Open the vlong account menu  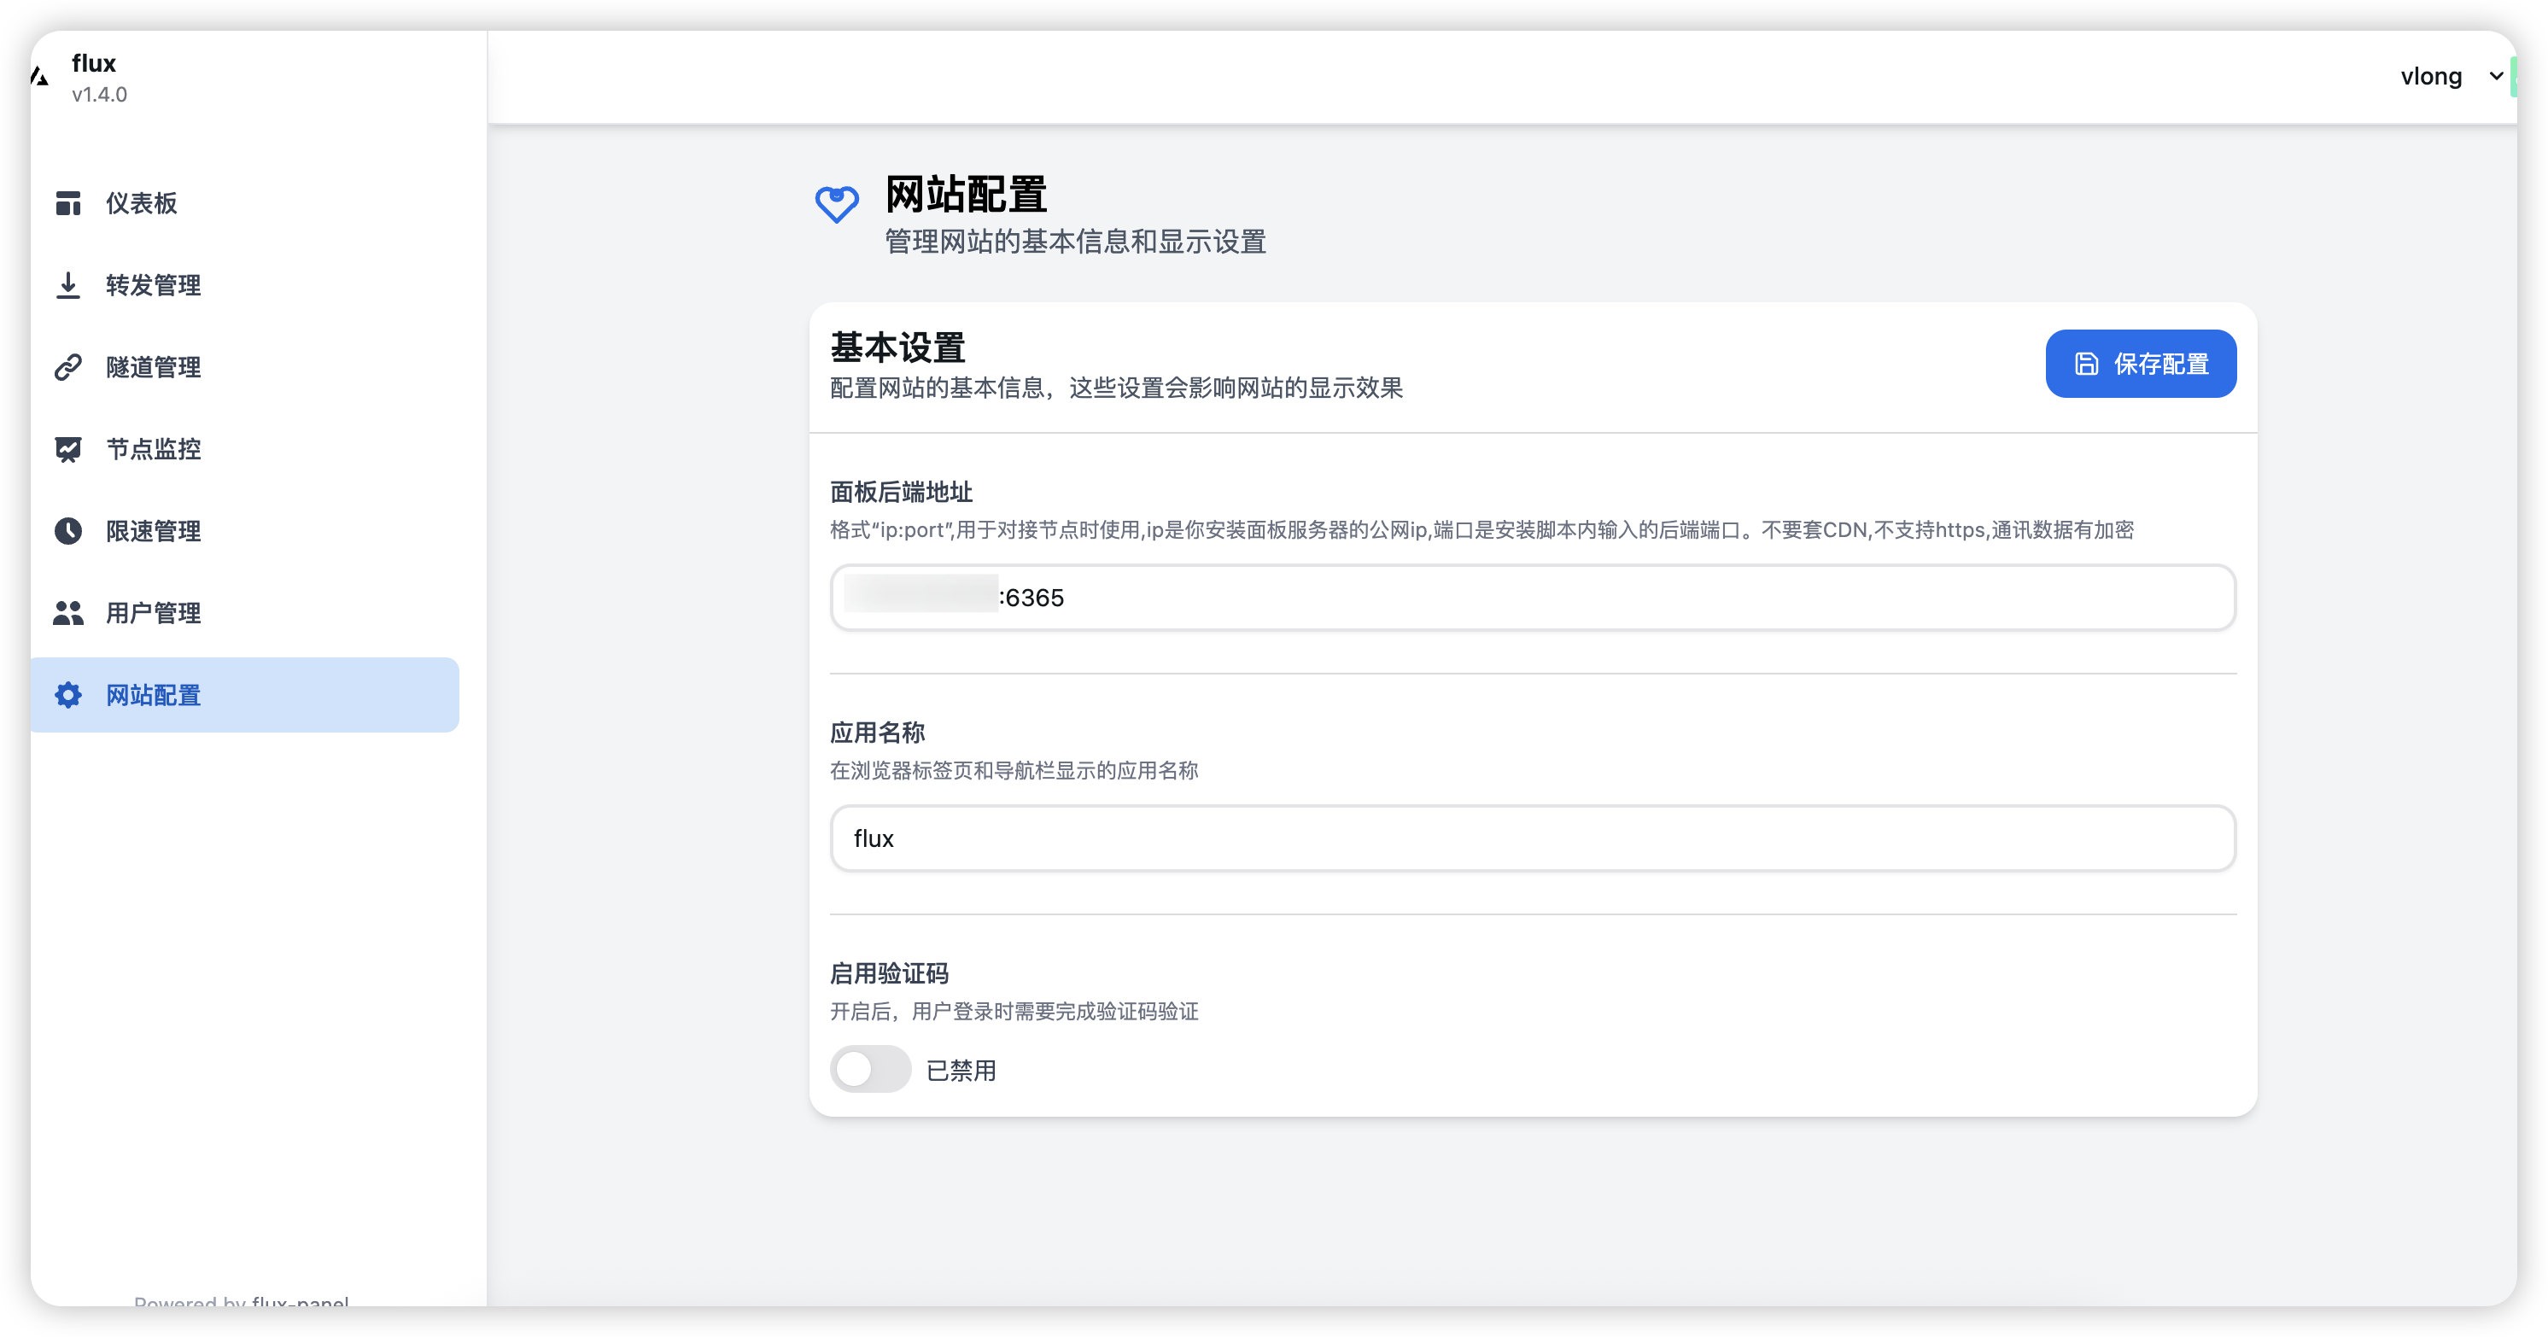tap(2431, 76)
